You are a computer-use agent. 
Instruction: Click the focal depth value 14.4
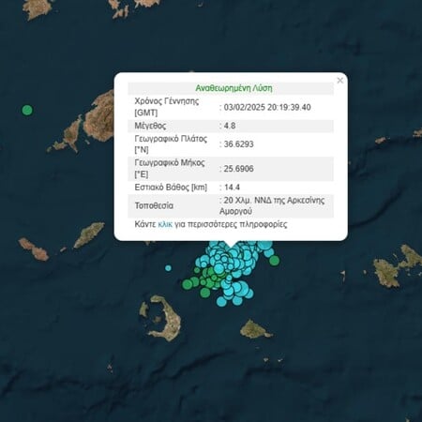232,188
